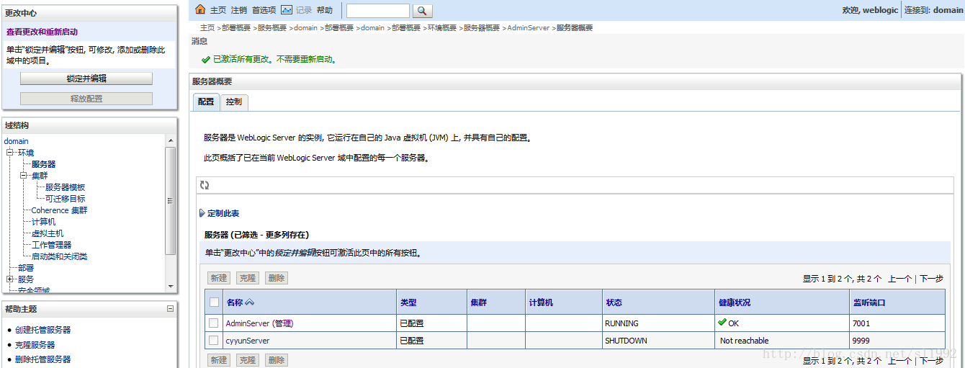Click the record chart icon in the toolbar
Viewport: 965px width, 368px height.
coord(287,10)
